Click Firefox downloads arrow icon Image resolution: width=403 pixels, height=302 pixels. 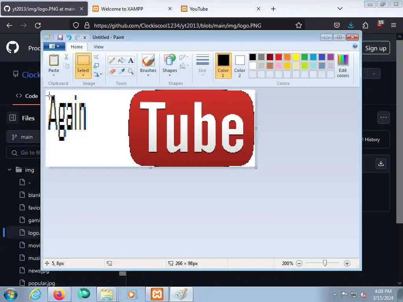[x=351, y=25]
